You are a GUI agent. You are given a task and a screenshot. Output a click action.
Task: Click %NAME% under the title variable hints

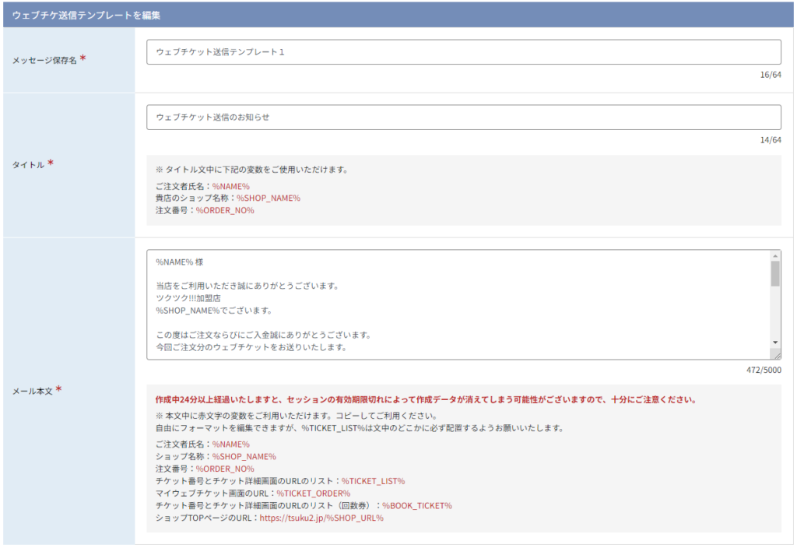(230, 187)
